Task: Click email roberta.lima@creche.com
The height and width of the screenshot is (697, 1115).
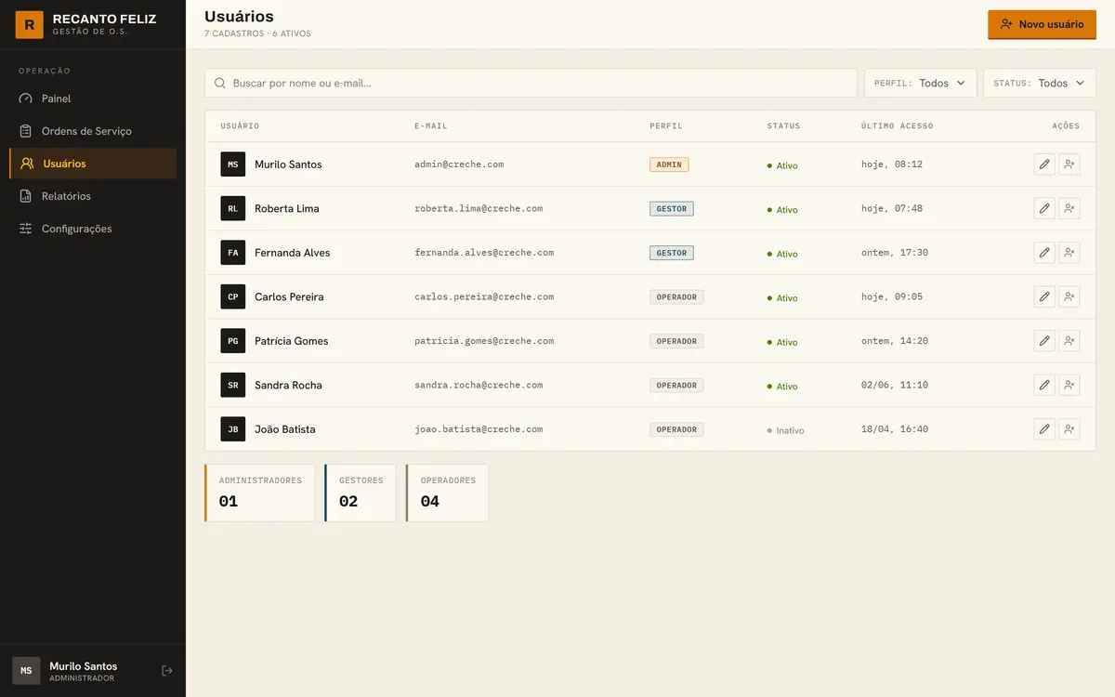Action: click(x=479, y=208)
